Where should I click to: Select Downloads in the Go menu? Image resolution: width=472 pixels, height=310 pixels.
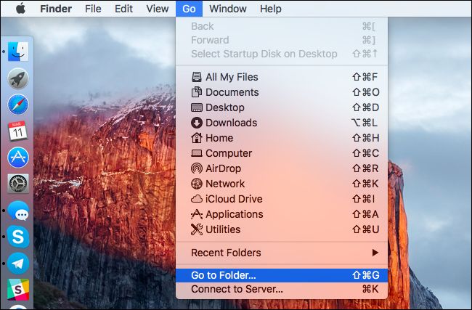pos(231,123)
